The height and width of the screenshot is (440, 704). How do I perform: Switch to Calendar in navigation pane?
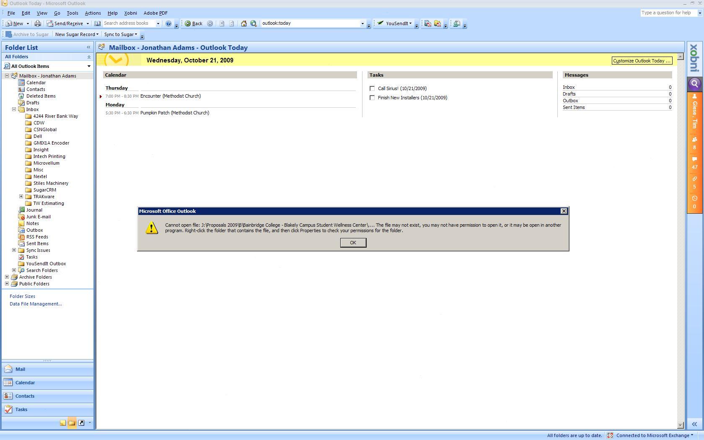pos(47,383)
